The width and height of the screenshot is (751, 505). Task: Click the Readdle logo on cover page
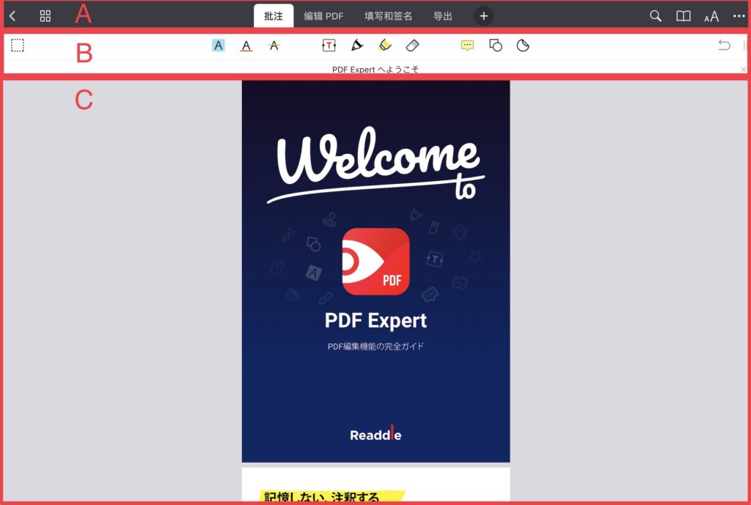click(x=376, y=434)
